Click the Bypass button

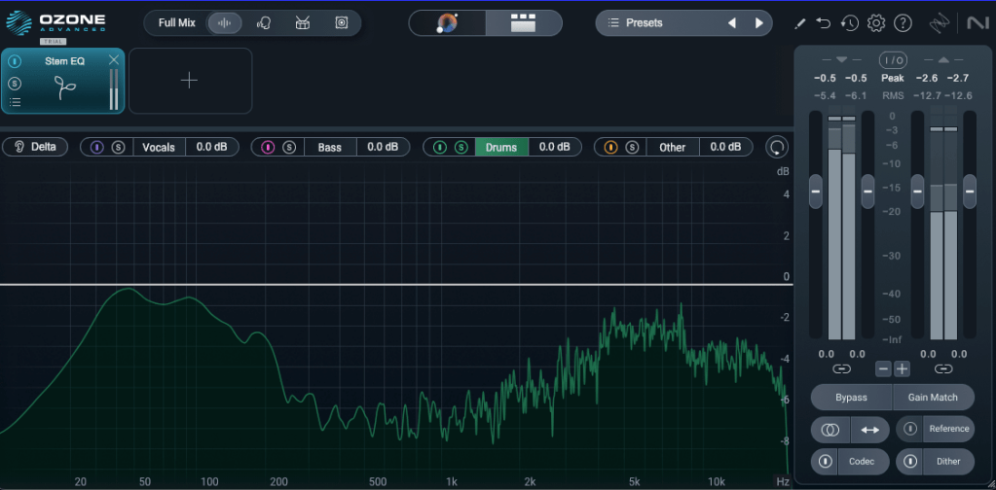point(851,397)
